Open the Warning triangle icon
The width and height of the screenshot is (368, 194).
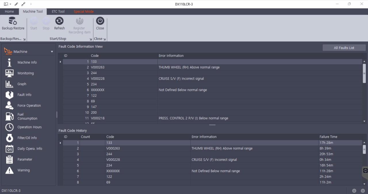pos(9,170)
